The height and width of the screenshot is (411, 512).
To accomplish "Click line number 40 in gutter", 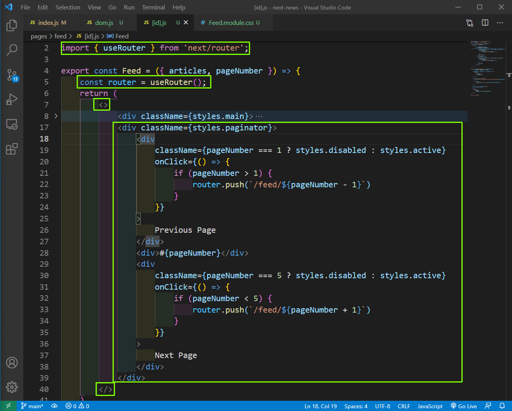I will [44, 389].
